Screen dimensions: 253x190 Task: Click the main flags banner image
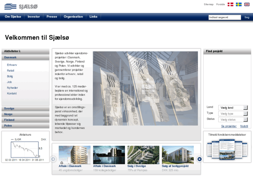(x=145, y=89)
